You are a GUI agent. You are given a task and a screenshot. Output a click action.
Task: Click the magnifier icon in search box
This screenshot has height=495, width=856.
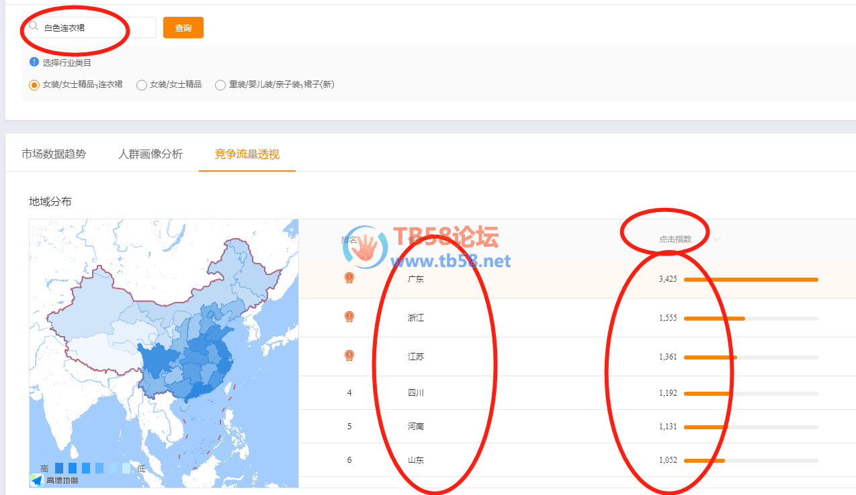(x=33, y=26)
